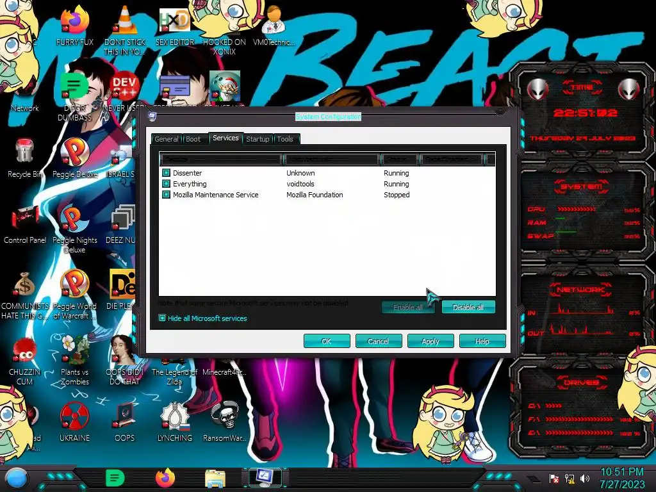The image size is (656, 492).
Task: Toggle the Everything service checkbox
Action: 166,184
